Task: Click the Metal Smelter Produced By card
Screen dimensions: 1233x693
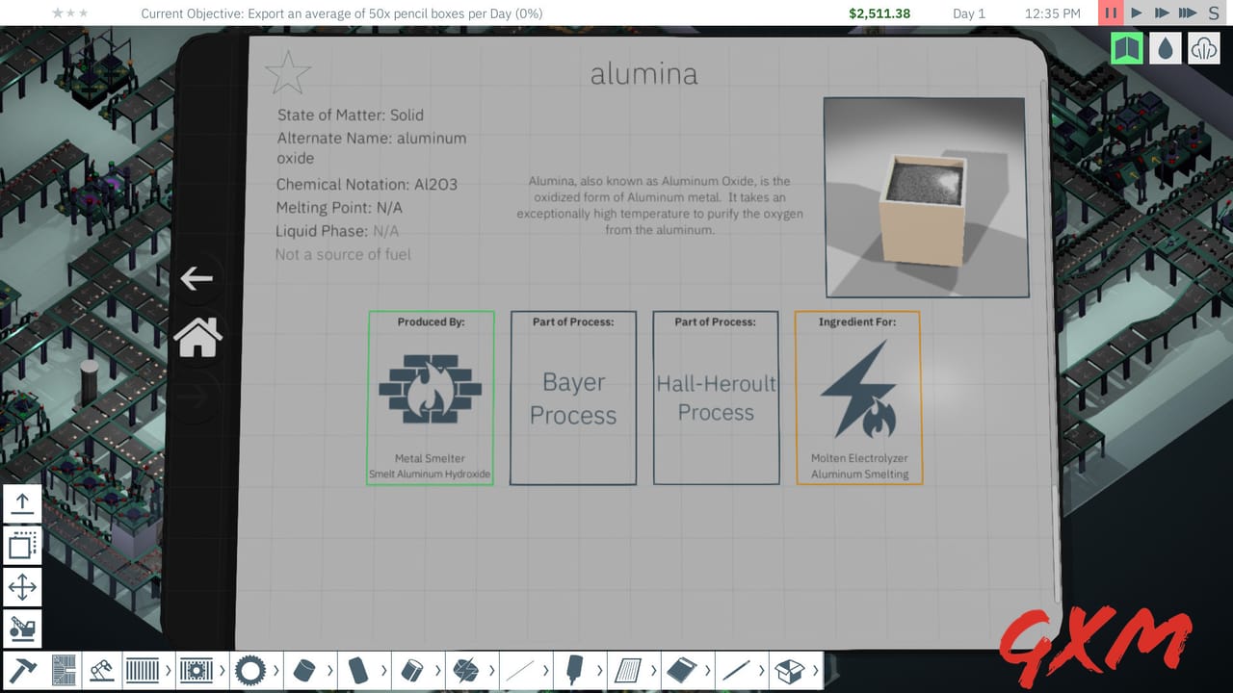Action: coord(430,398)
